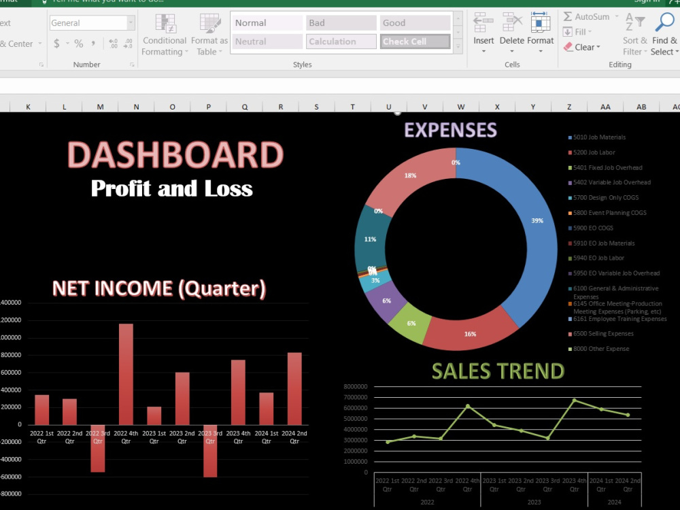Screen dimensions: 680x510
Task: Expand the Accounting format dropdown arrow
Action: (67, 44)
